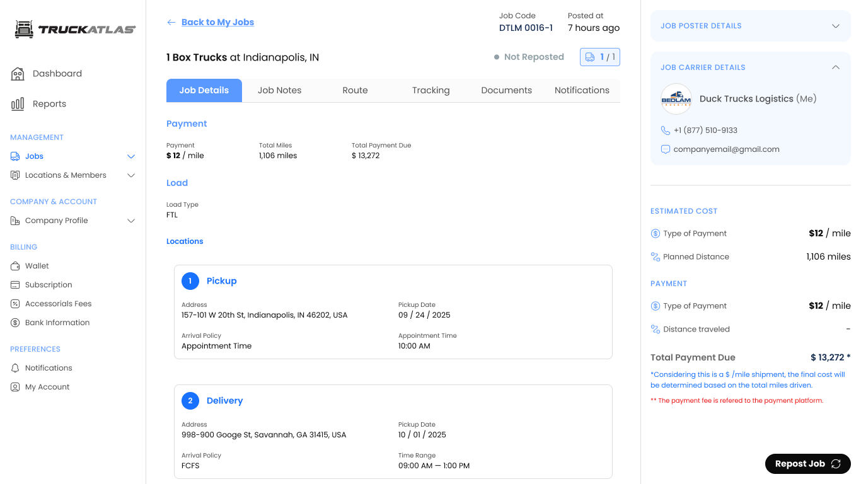The width and height of the screenshot is (861, 484).
Task: Open Wallet under Billing
Action: pyautogui.click(x=37, y=266)
